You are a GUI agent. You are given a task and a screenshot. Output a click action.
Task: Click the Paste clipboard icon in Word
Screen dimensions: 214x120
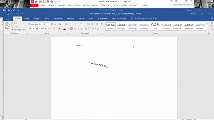(7, 25)
